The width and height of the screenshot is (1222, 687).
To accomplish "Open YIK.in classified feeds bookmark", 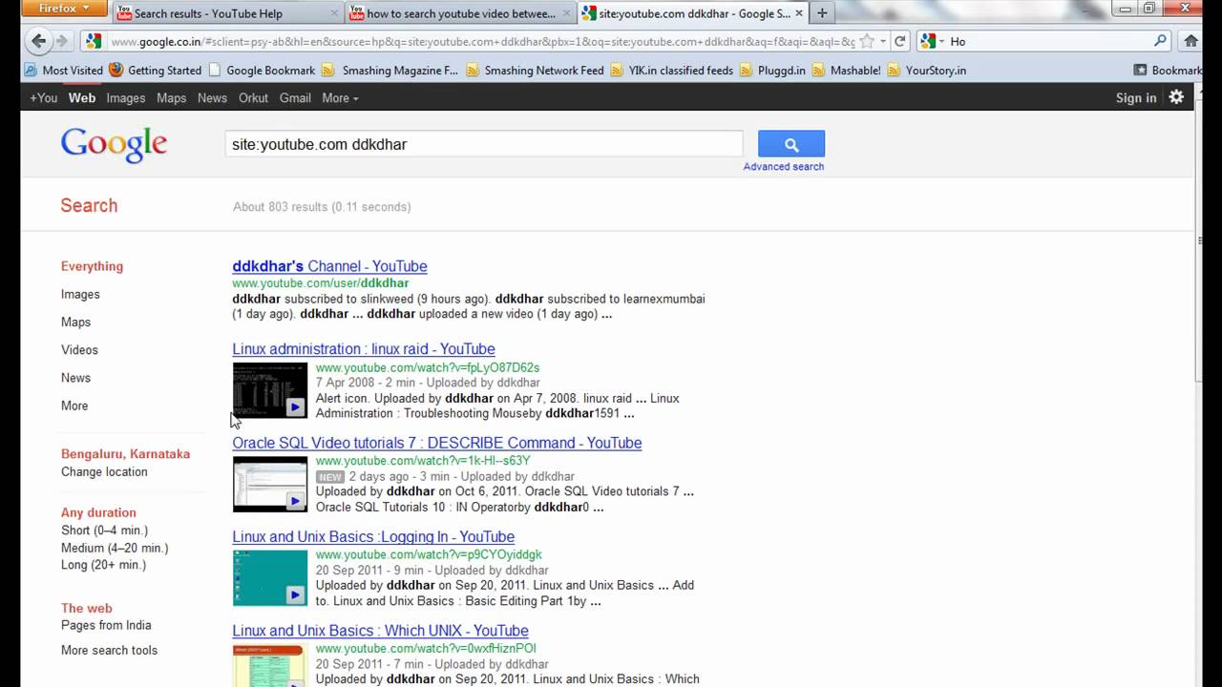I will pos(671,70).
